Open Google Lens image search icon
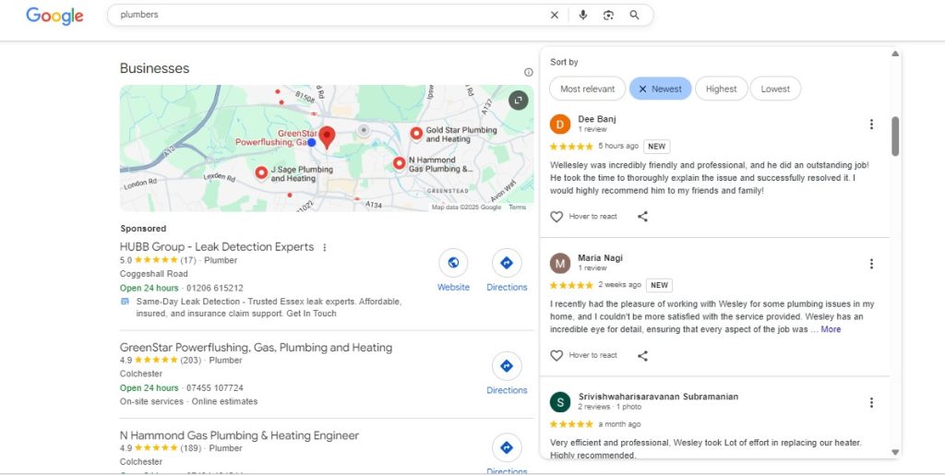Viewport: 945px width, 475px height. pyautogui.click(x=608, y=15)
